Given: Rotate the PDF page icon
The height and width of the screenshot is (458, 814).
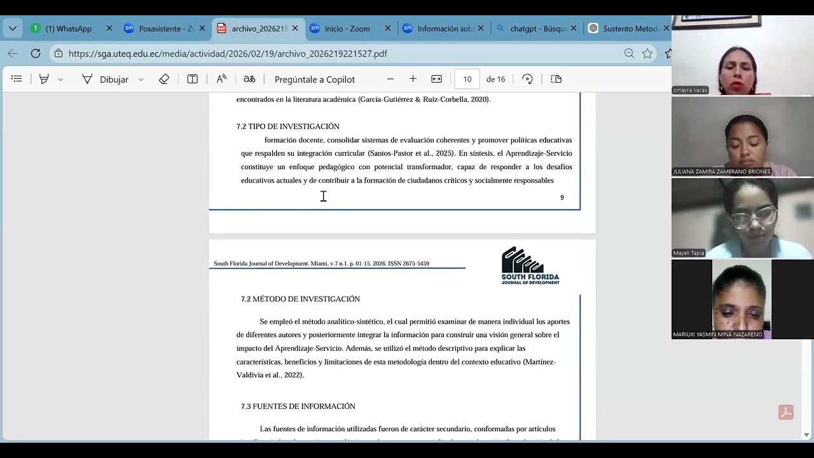Looking at the screenshot, I should 527,79.
